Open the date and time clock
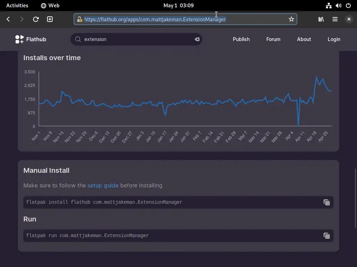This screenshot has width=357, height=267. coord(178,6)
